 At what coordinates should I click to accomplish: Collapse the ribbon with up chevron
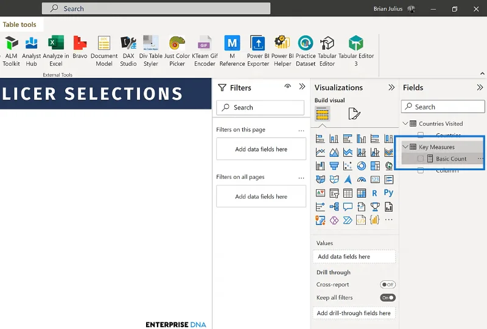click(482, 74)
